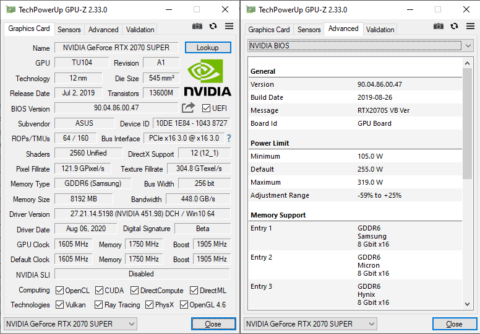The image size is (480, 334).
Task: Click the Bandwidth 448.0 GB/s field
Action: pyautogui.click(x=198, y=199)
